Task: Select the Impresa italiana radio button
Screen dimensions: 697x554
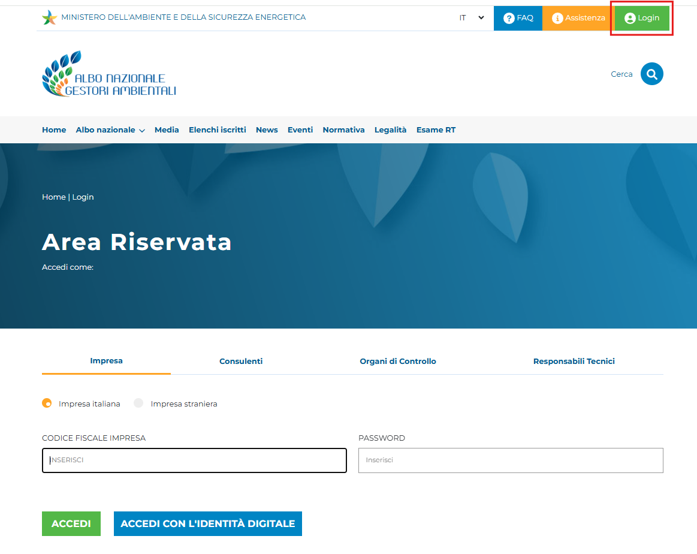Action: tap(47, 404)
